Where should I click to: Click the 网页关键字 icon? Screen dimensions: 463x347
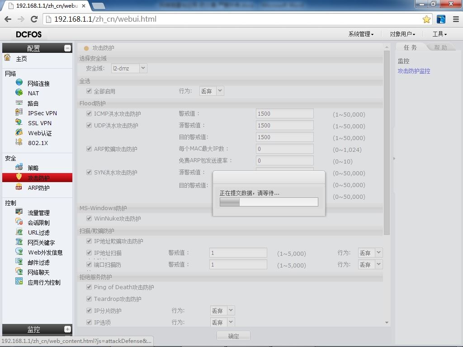coord(19,242)
